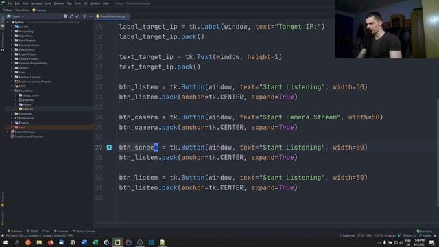This screenshot has height=247, width=439.
Task: Select the Machine Learning Projects folder
Action: click(33, 82)
